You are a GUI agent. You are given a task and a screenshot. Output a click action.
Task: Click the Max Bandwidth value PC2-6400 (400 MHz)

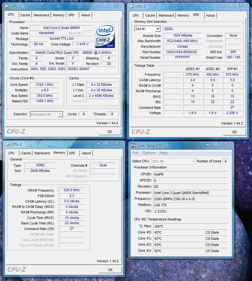183,41
